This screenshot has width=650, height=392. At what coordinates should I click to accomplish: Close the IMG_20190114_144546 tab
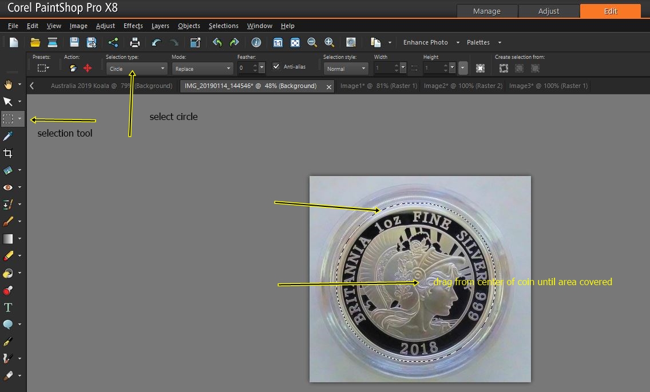pos(329,87)
